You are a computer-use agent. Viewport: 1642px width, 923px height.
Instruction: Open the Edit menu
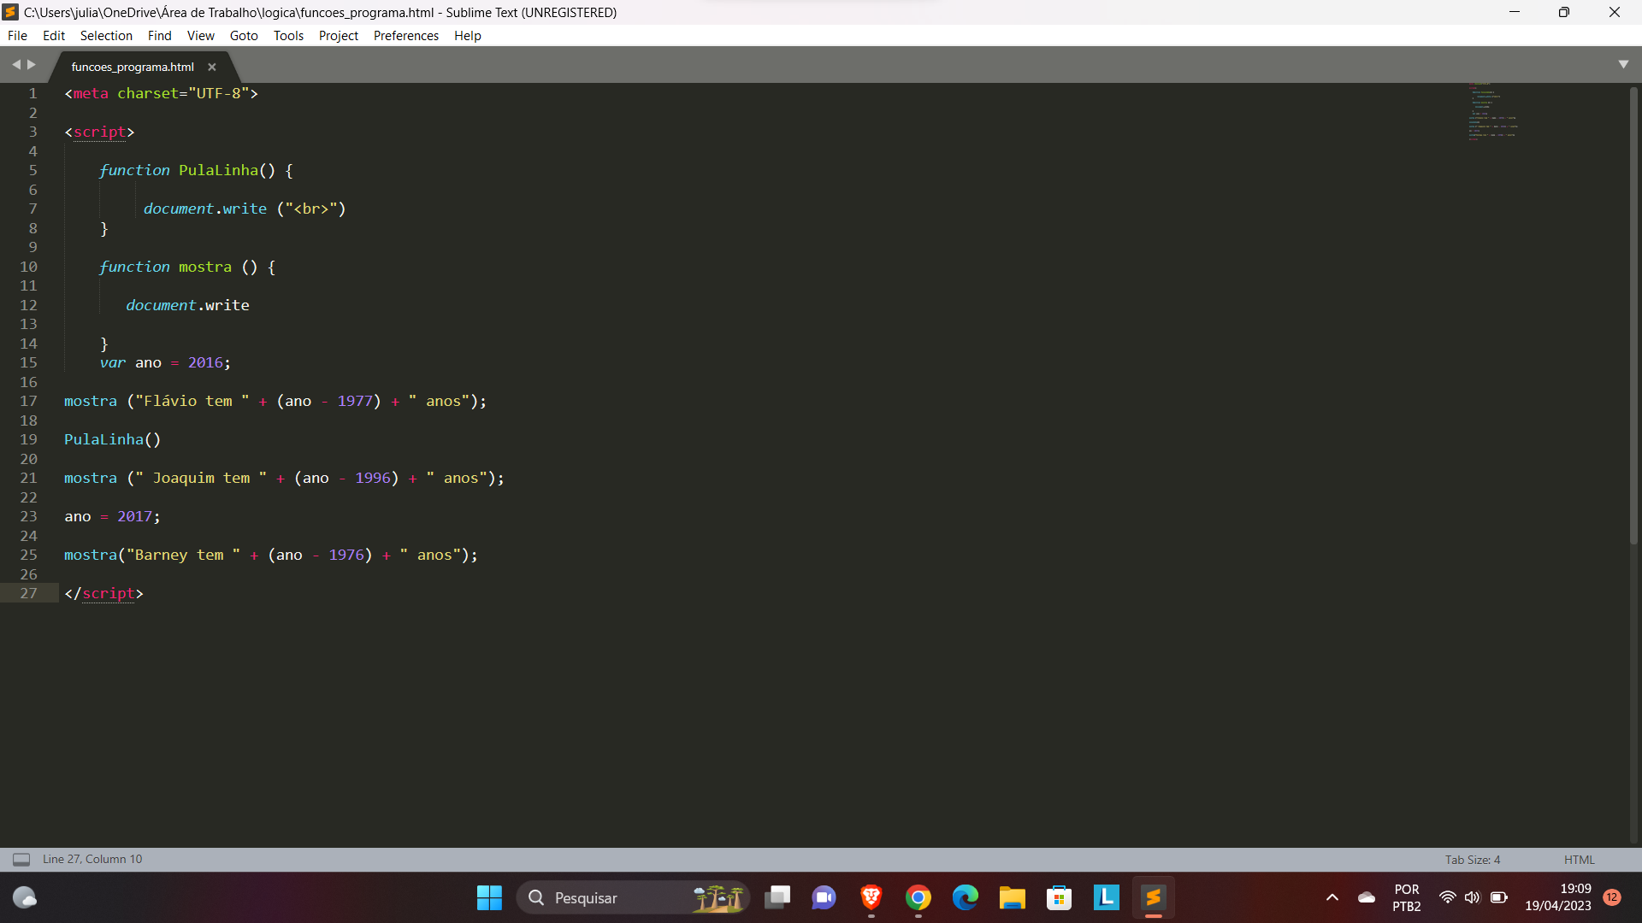[x=54, y=36]
